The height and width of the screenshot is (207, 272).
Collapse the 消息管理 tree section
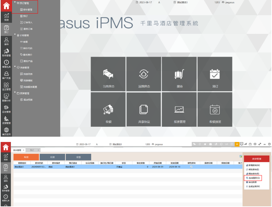[15, 67]
